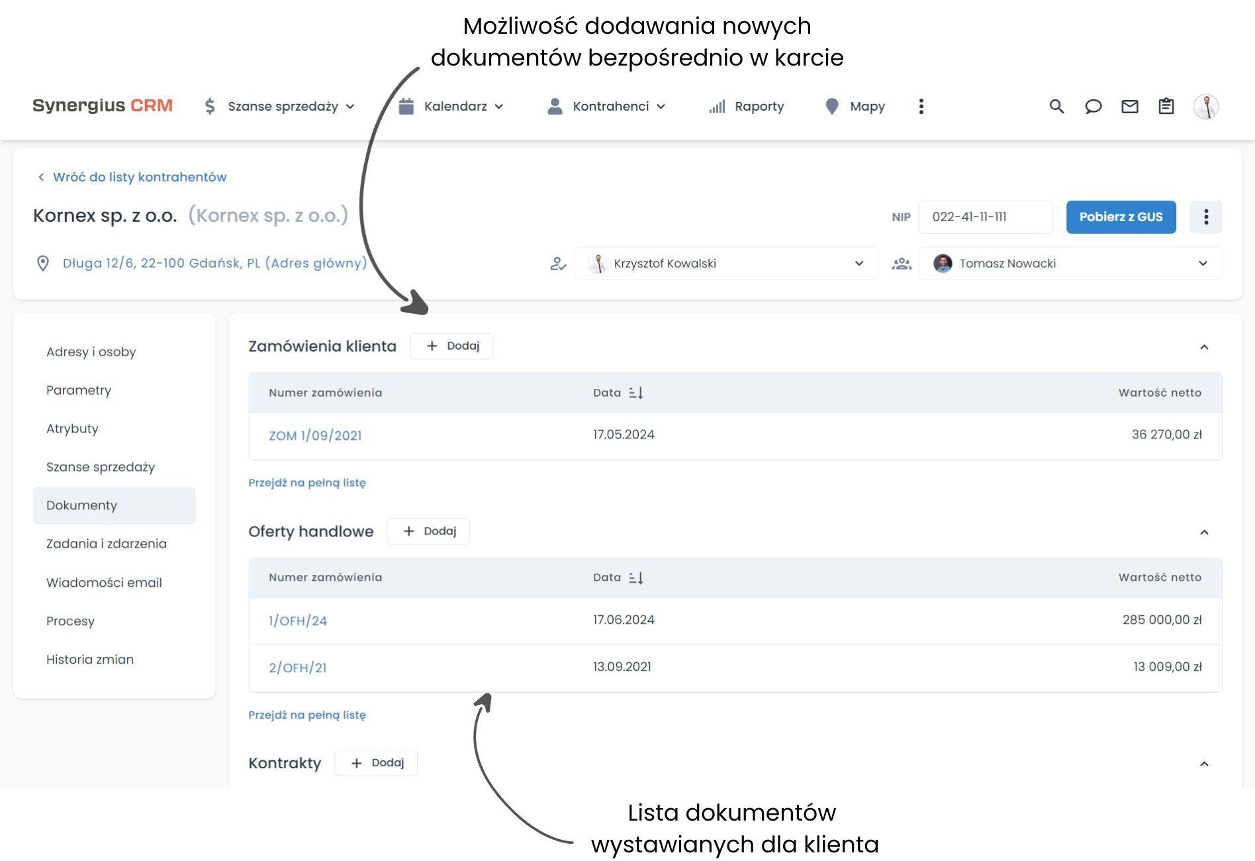Sort Zamówienia klienta by Data column icon
Viewport: 1255px width, 861px height.
coord(637,392)
